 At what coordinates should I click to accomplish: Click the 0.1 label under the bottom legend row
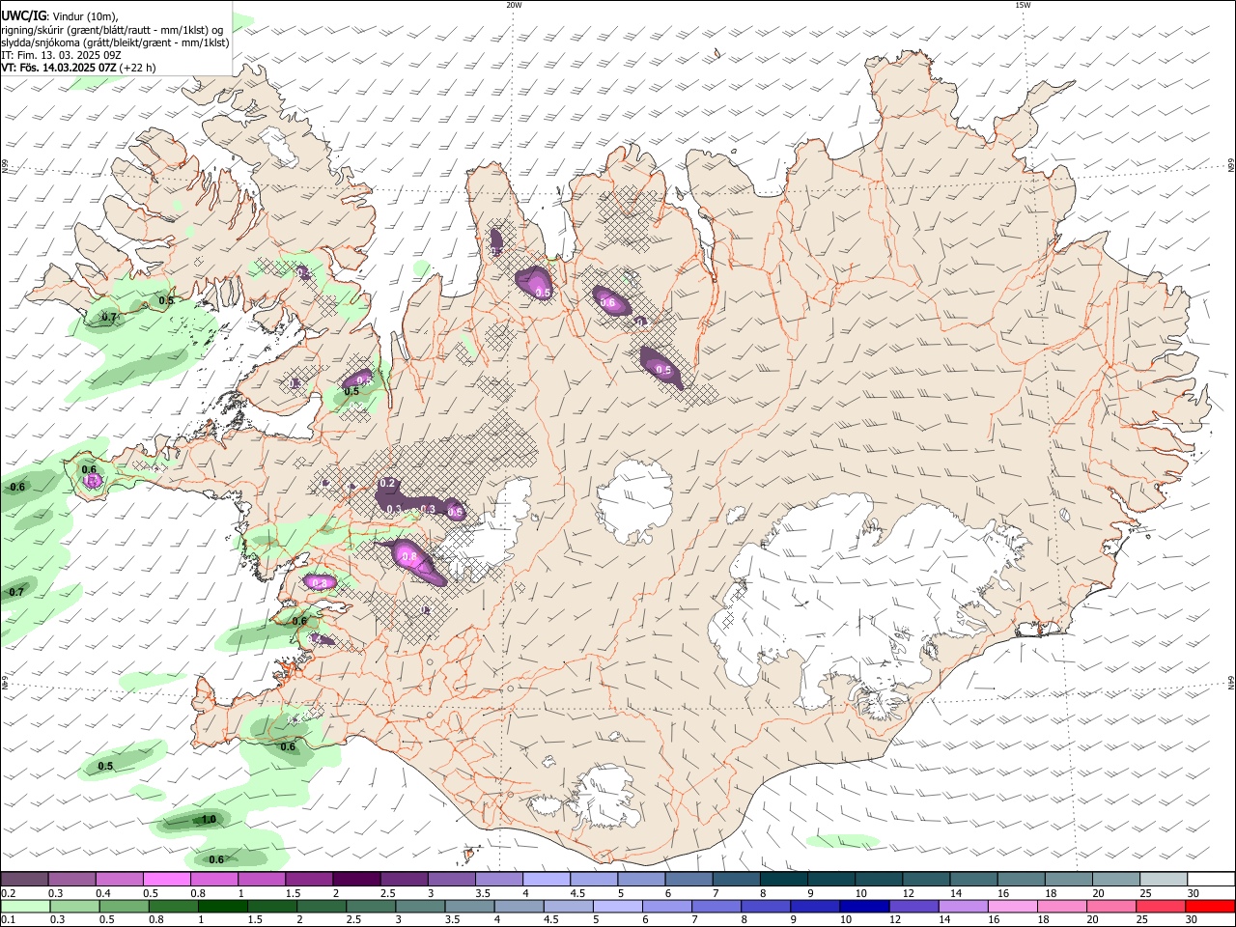point(7,919)
